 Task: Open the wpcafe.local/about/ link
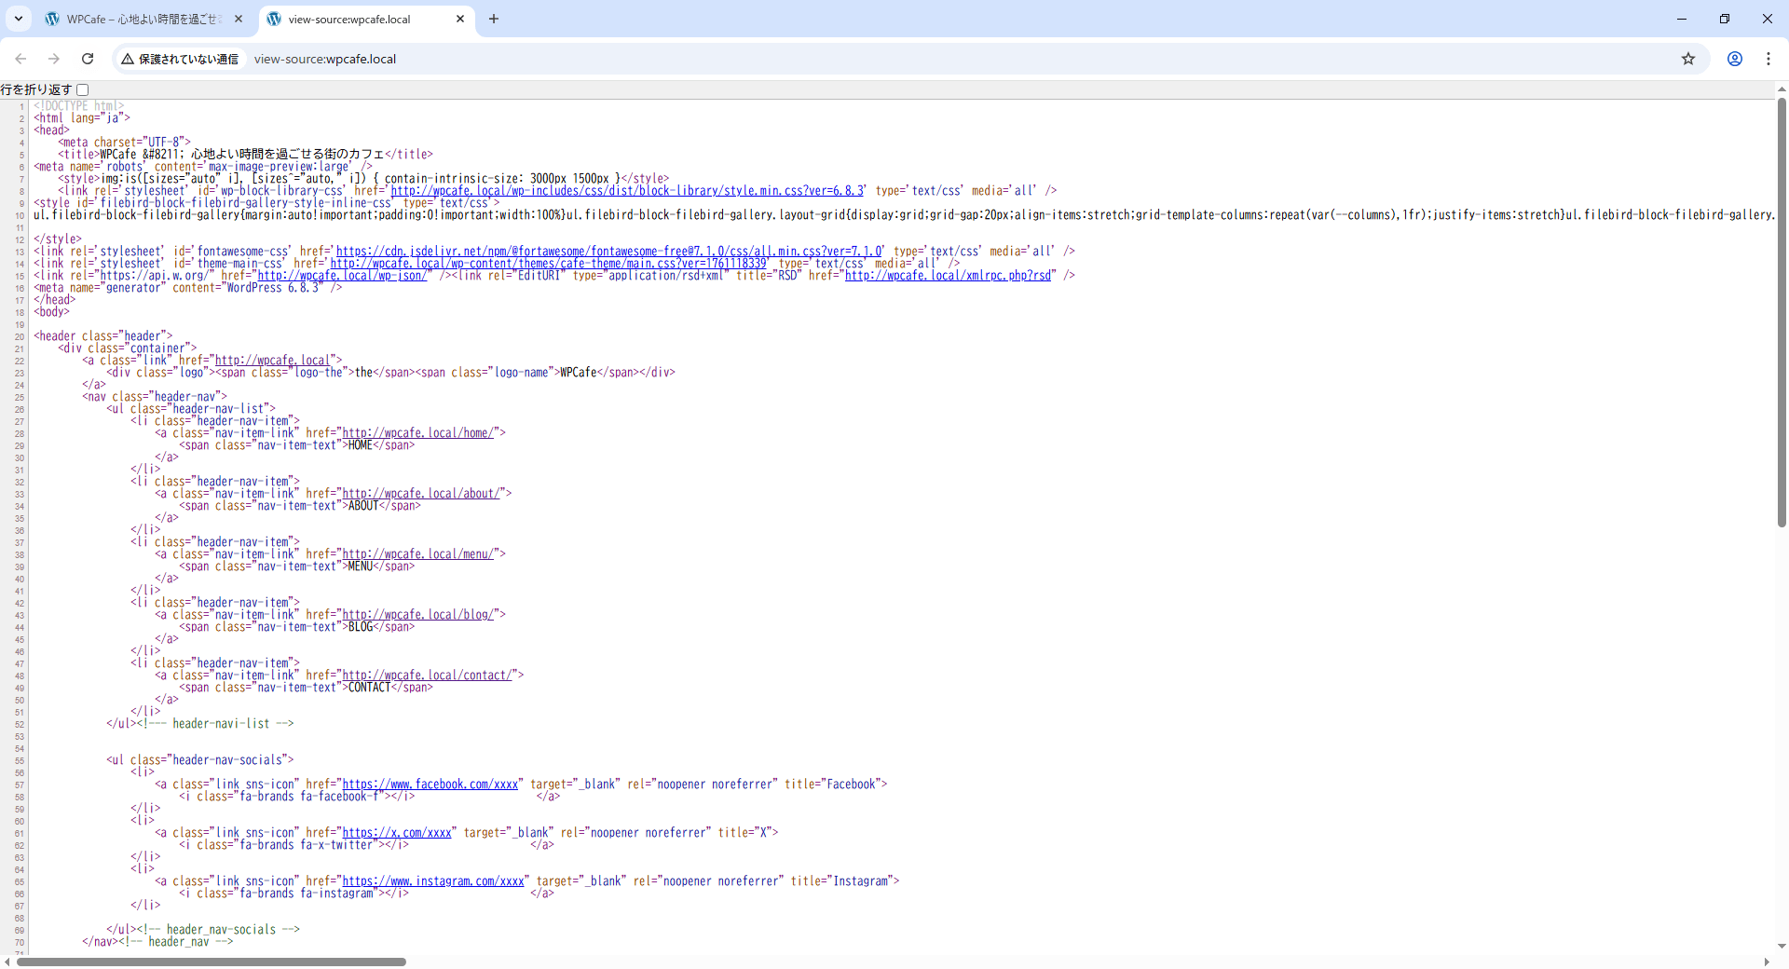coord(423,494)
